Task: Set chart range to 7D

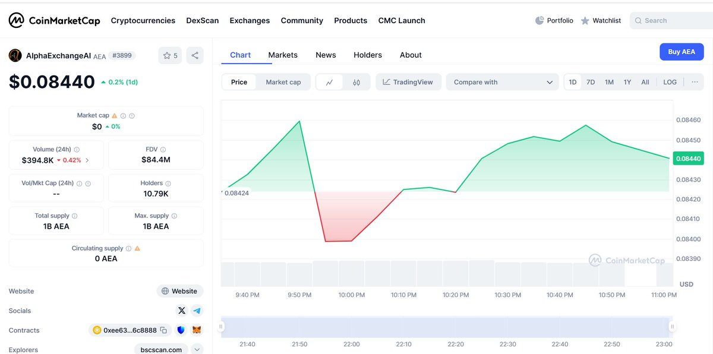Action: [x=591, y=82]
